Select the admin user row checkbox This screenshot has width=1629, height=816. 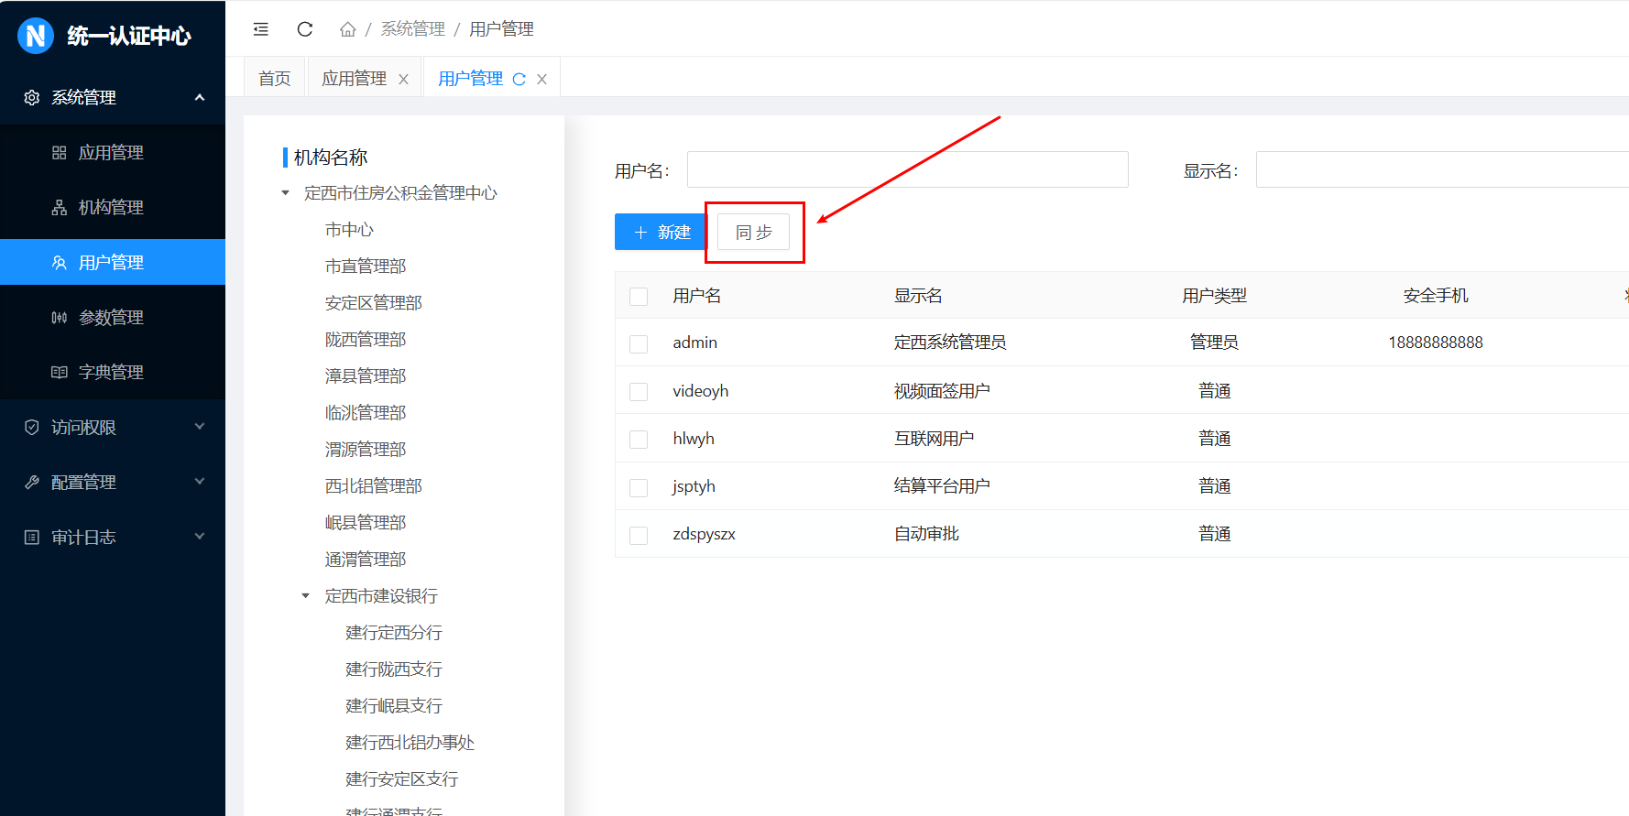click(639, 343)
